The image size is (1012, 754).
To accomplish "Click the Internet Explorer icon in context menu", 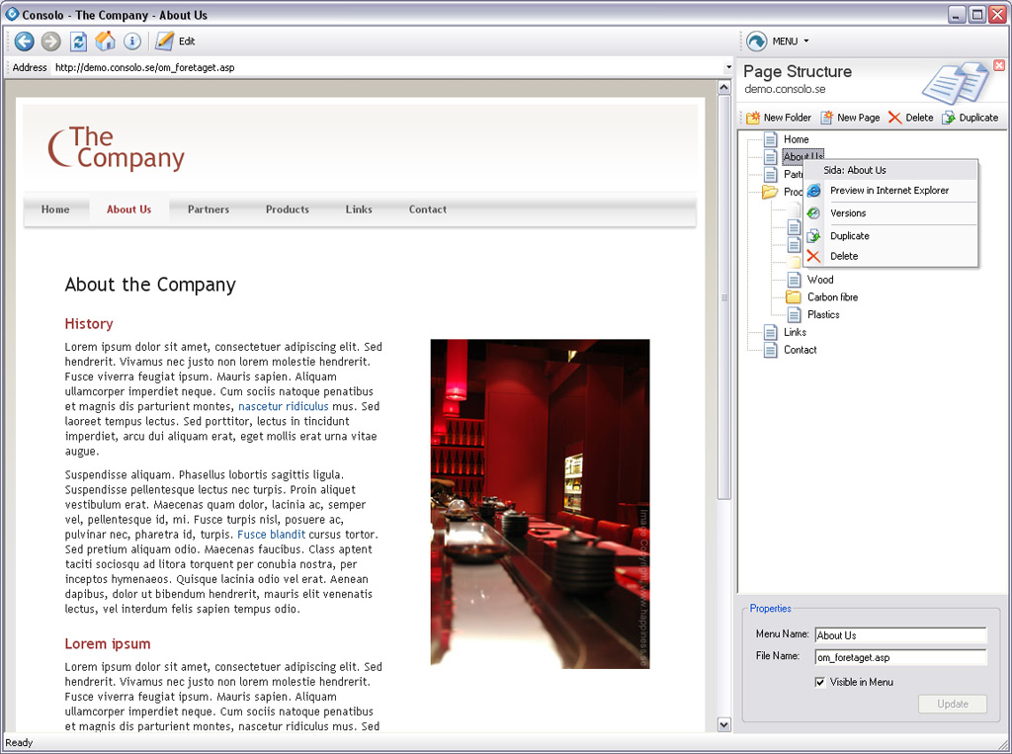I will point(814,191).
